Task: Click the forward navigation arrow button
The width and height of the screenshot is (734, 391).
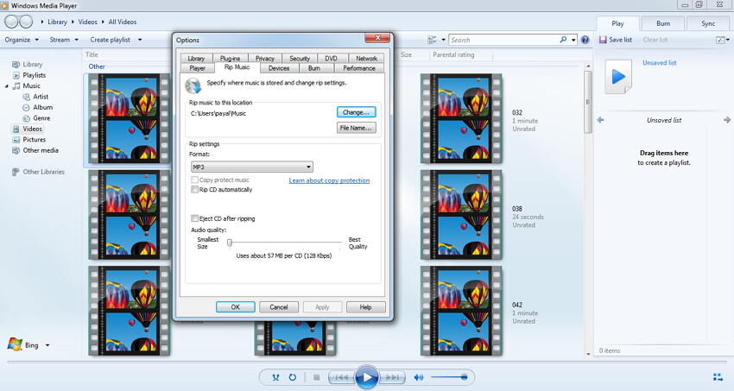Action: coord(26,22)
